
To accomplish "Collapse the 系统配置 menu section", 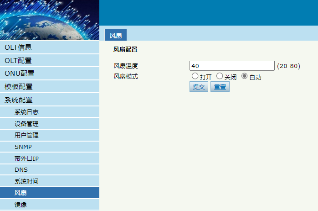I will point(50,100).
